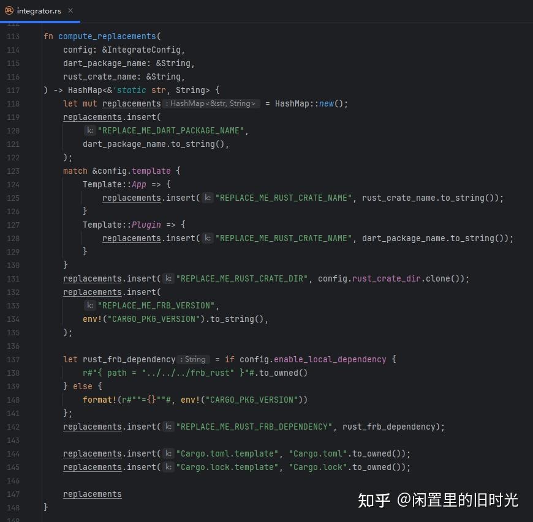Select the compute_replacements function name
Viewport: 533px width, 522px height.
[108, 36]
